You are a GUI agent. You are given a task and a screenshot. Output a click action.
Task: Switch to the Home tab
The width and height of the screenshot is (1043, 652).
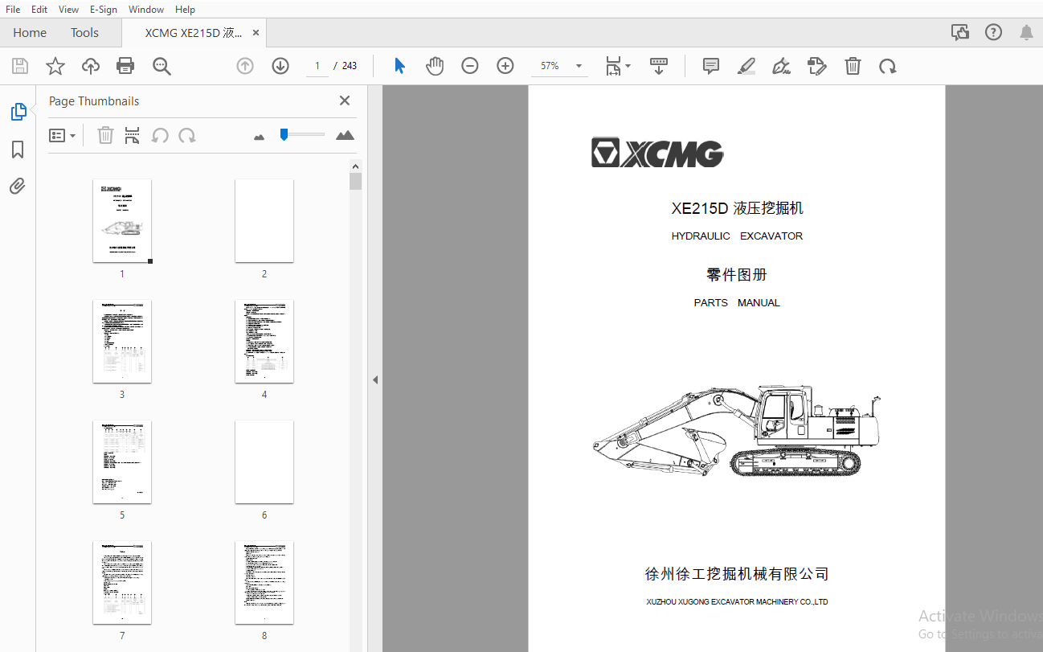[30, 33]
